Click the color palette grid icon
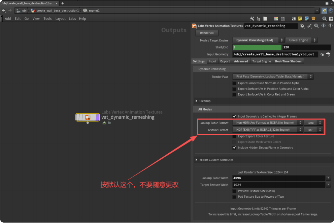Viewport: 335px width, 223px height. coord(276,19)
